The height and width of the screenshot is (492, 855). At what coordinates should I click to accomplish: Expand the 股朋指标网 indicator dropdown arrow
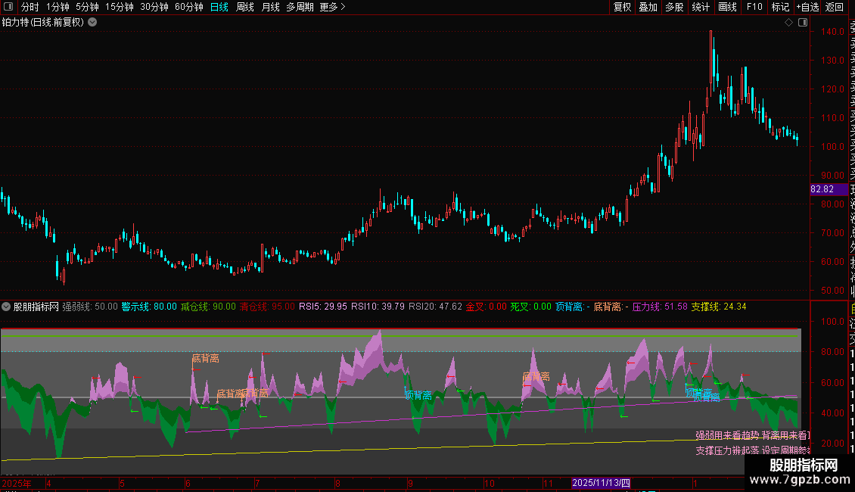pos(6,307)
